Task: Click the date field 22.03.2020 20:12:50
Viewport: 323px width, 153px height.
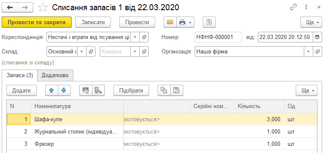Action: coord(286,37)
